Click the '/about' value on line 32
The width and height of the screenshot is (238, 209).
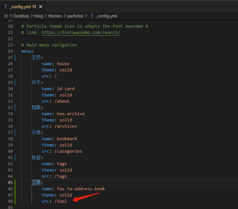coord(62,101)
